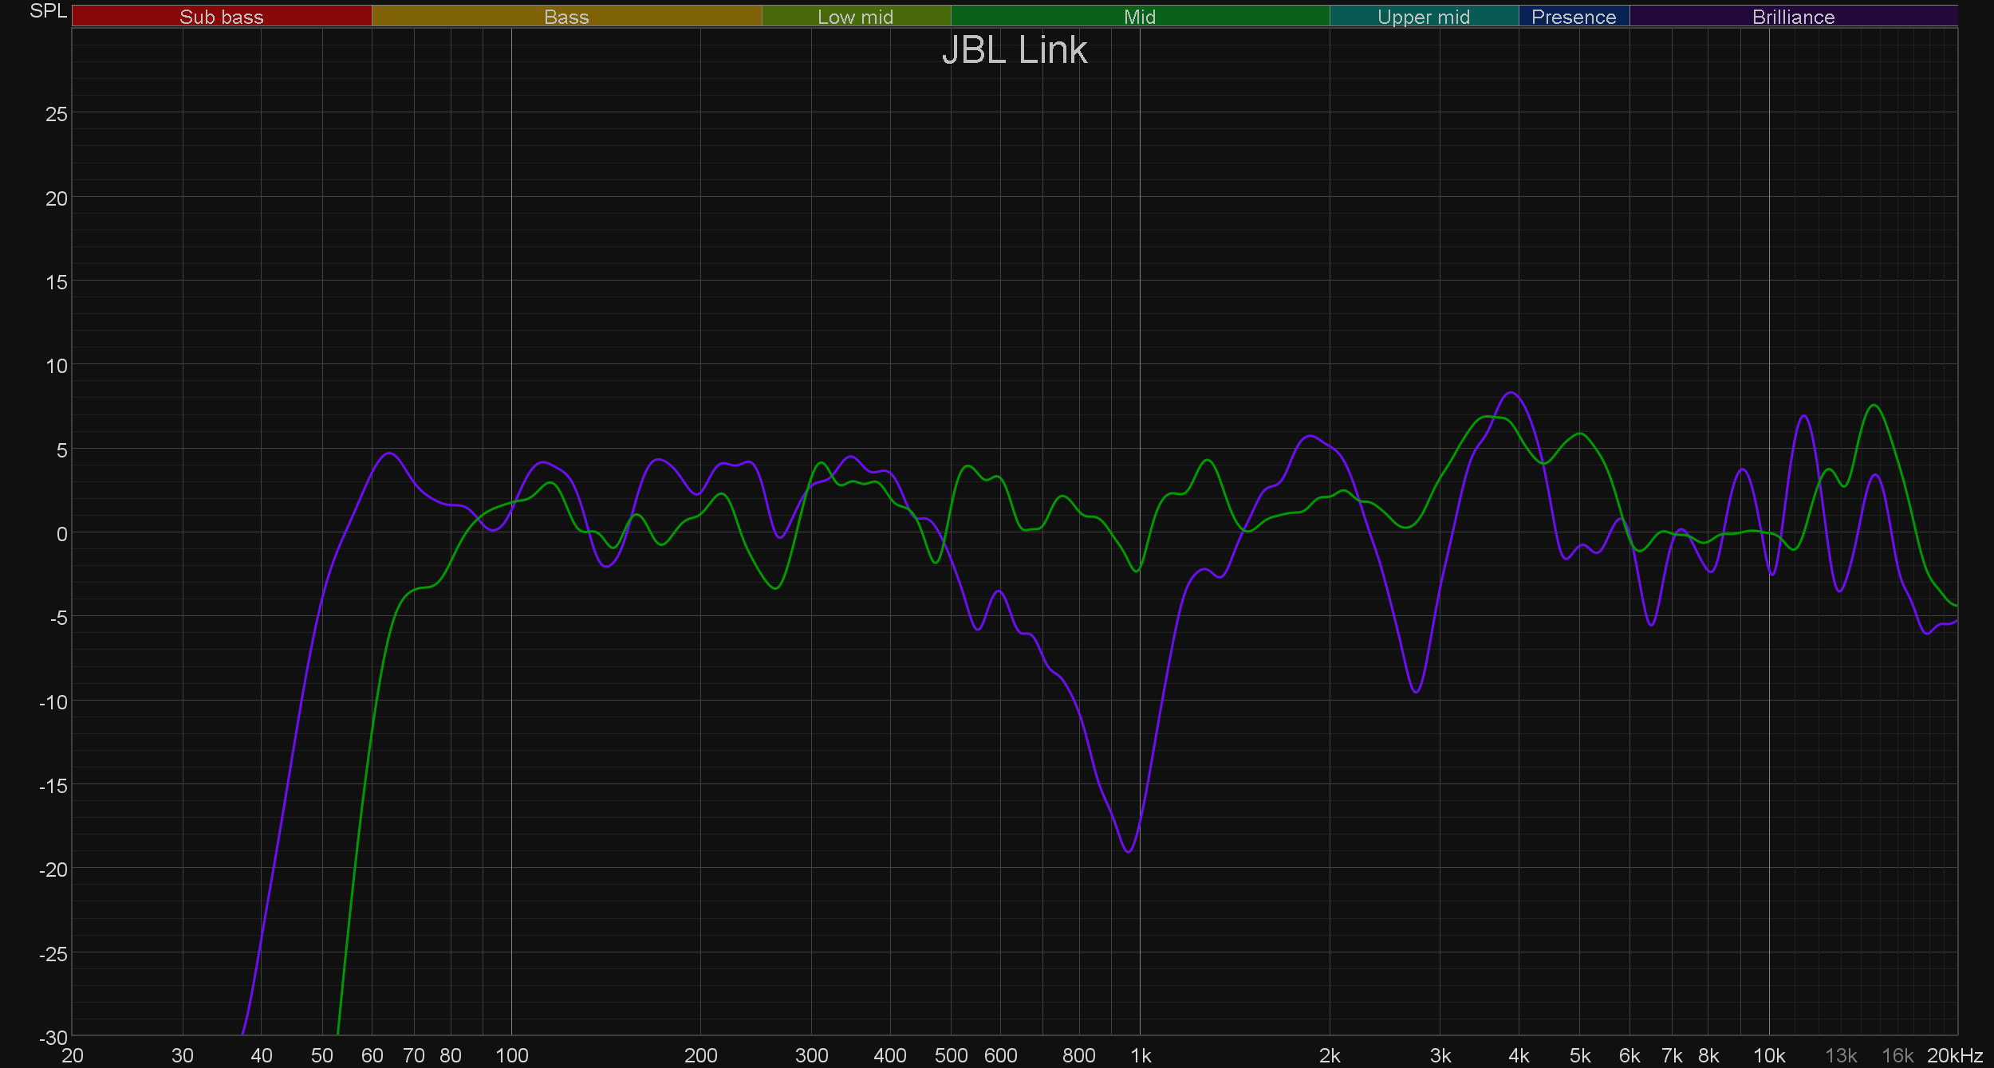Click the 25 dB axis label

tap(56, 114)
